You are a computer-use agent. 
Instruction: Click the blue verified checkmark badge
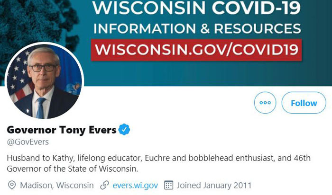(x=124, y=130)
